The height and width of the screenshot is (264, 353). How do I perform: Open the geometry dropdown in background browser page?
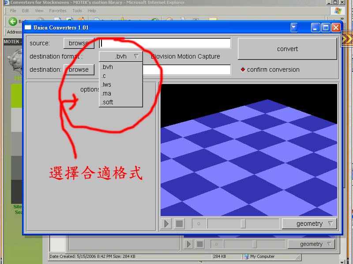pyautogui.click(x=312, y=244)
